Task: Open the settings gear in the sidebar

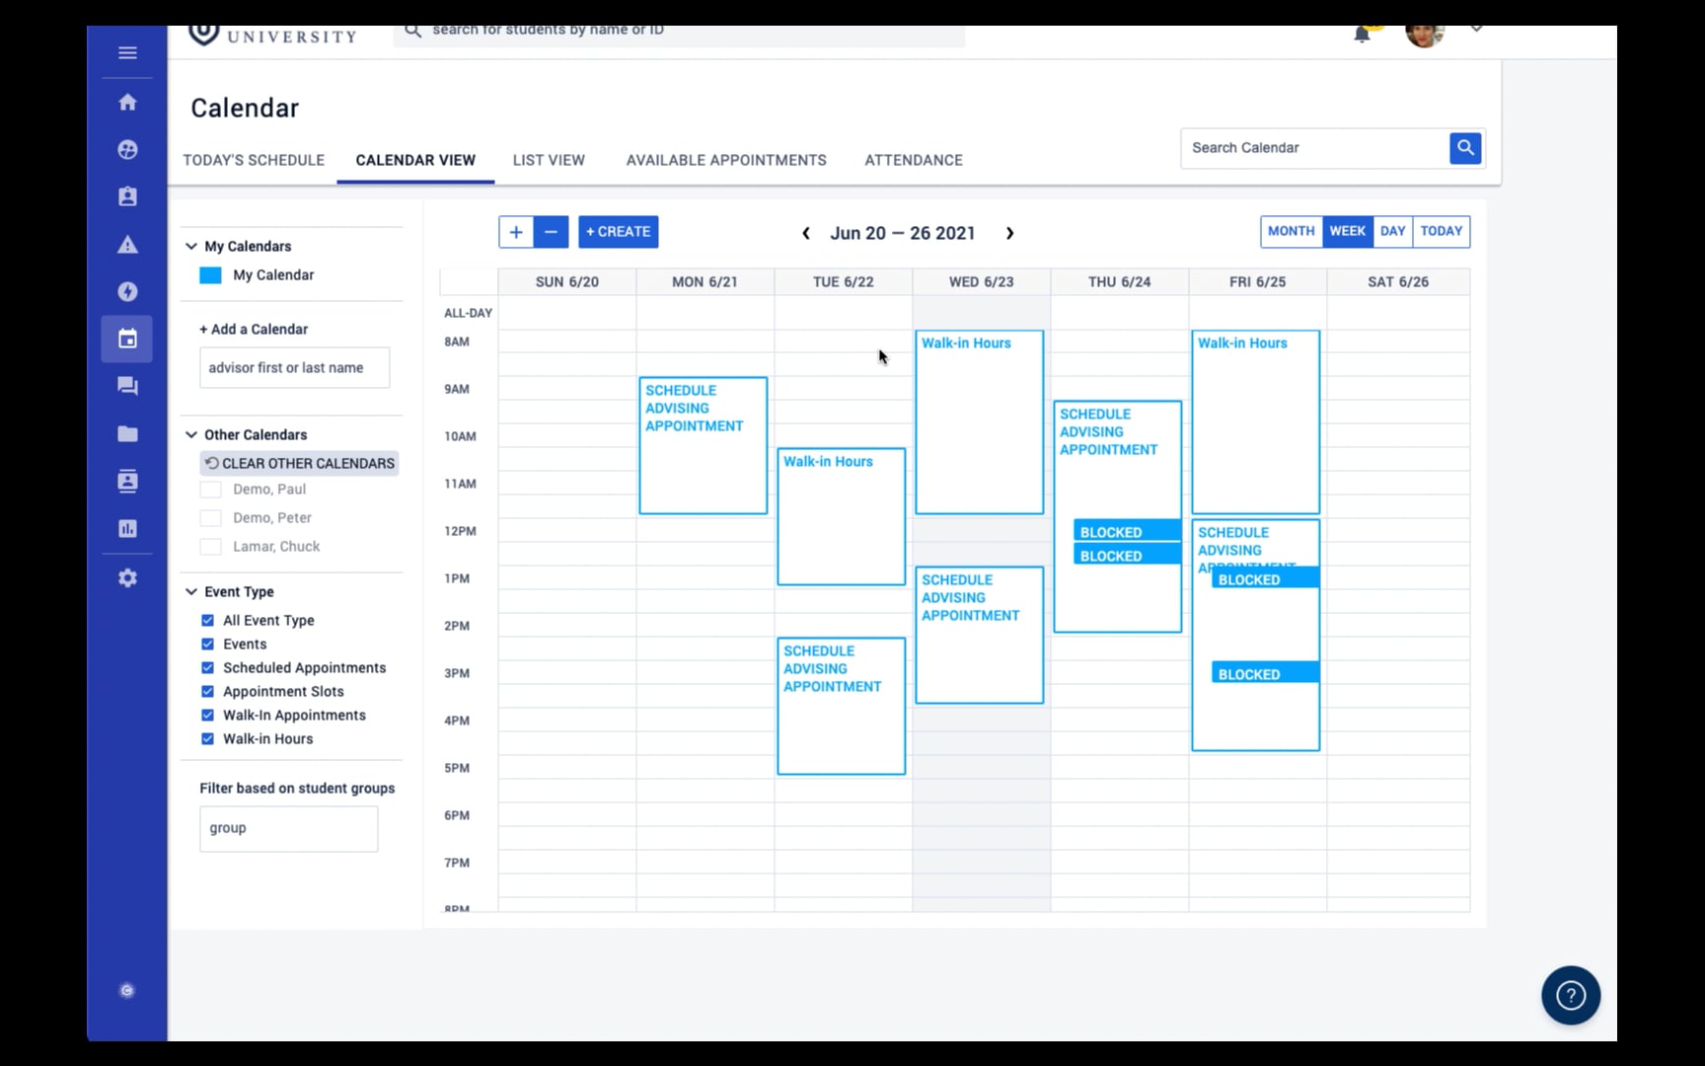Action: pos(127,576)
